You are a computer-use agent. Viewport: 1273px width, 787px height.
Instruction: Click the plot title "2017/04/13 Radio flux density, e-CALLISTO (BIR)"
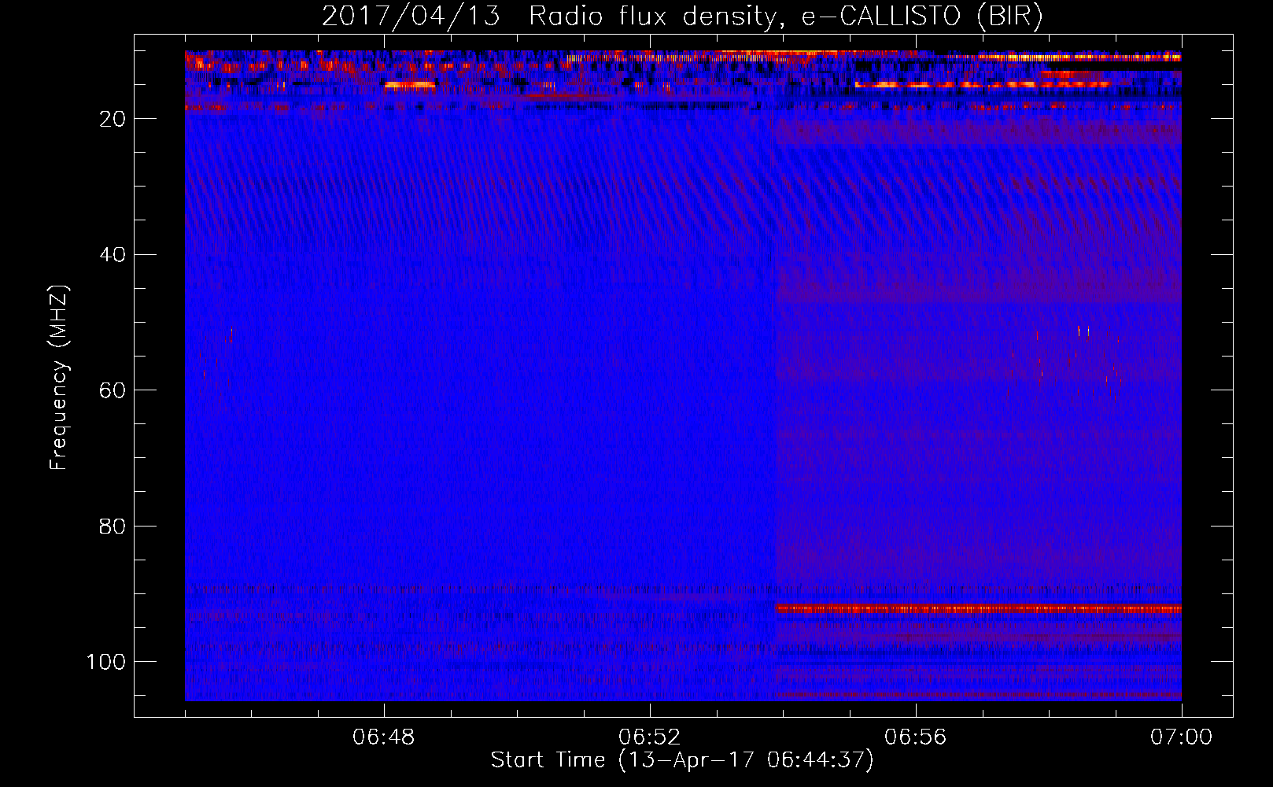coord(682,17)
